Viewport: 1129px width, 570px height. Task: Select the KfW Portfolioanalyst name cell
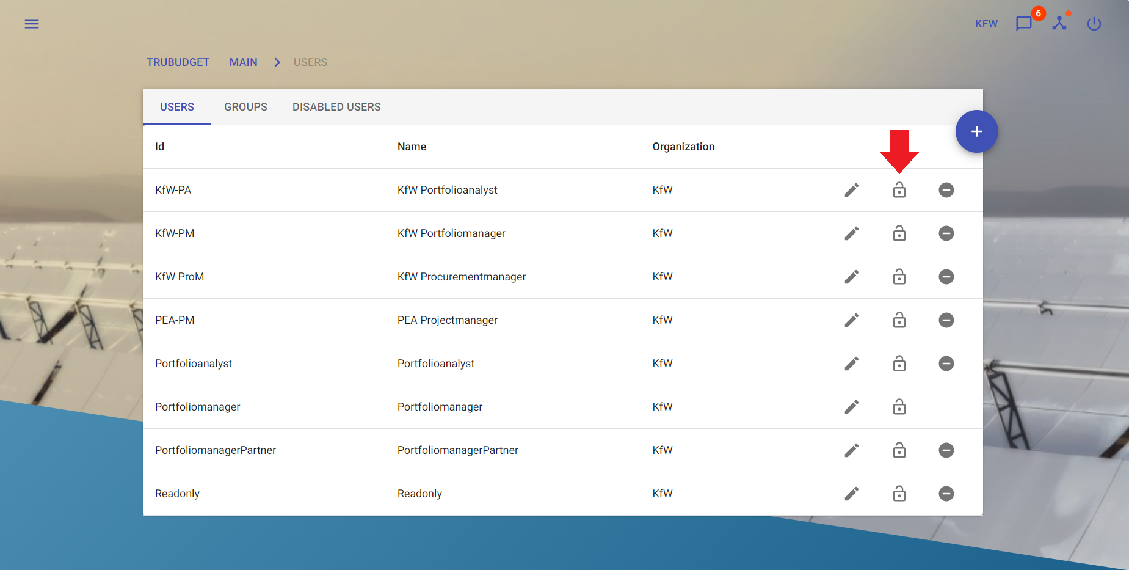(x=448, y=190)
